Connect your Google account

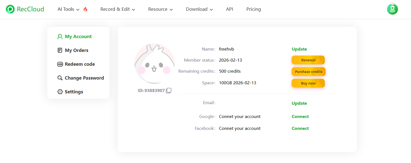tap(300, 117)
